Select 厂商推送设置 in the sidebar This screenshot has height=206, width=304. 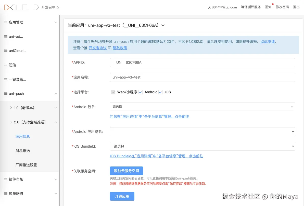[x=26, y=165]
